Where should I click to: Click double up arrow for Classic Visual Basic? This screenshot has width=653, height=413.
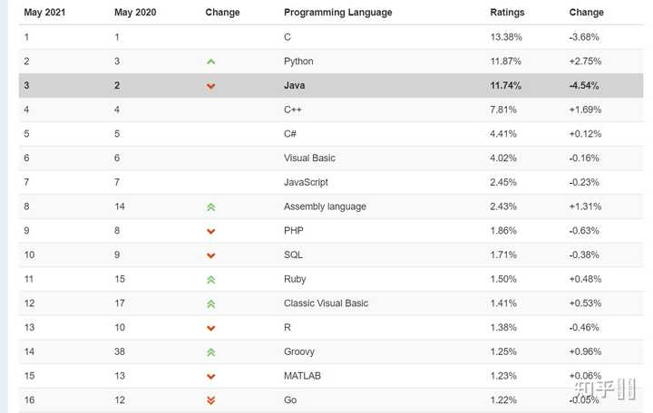210,303
